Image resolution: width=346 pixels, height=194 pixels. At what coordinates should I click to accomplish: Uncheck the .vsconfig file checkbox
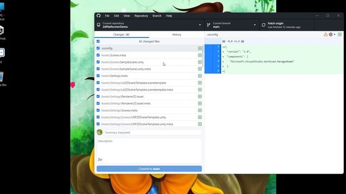tap(98, 48)
